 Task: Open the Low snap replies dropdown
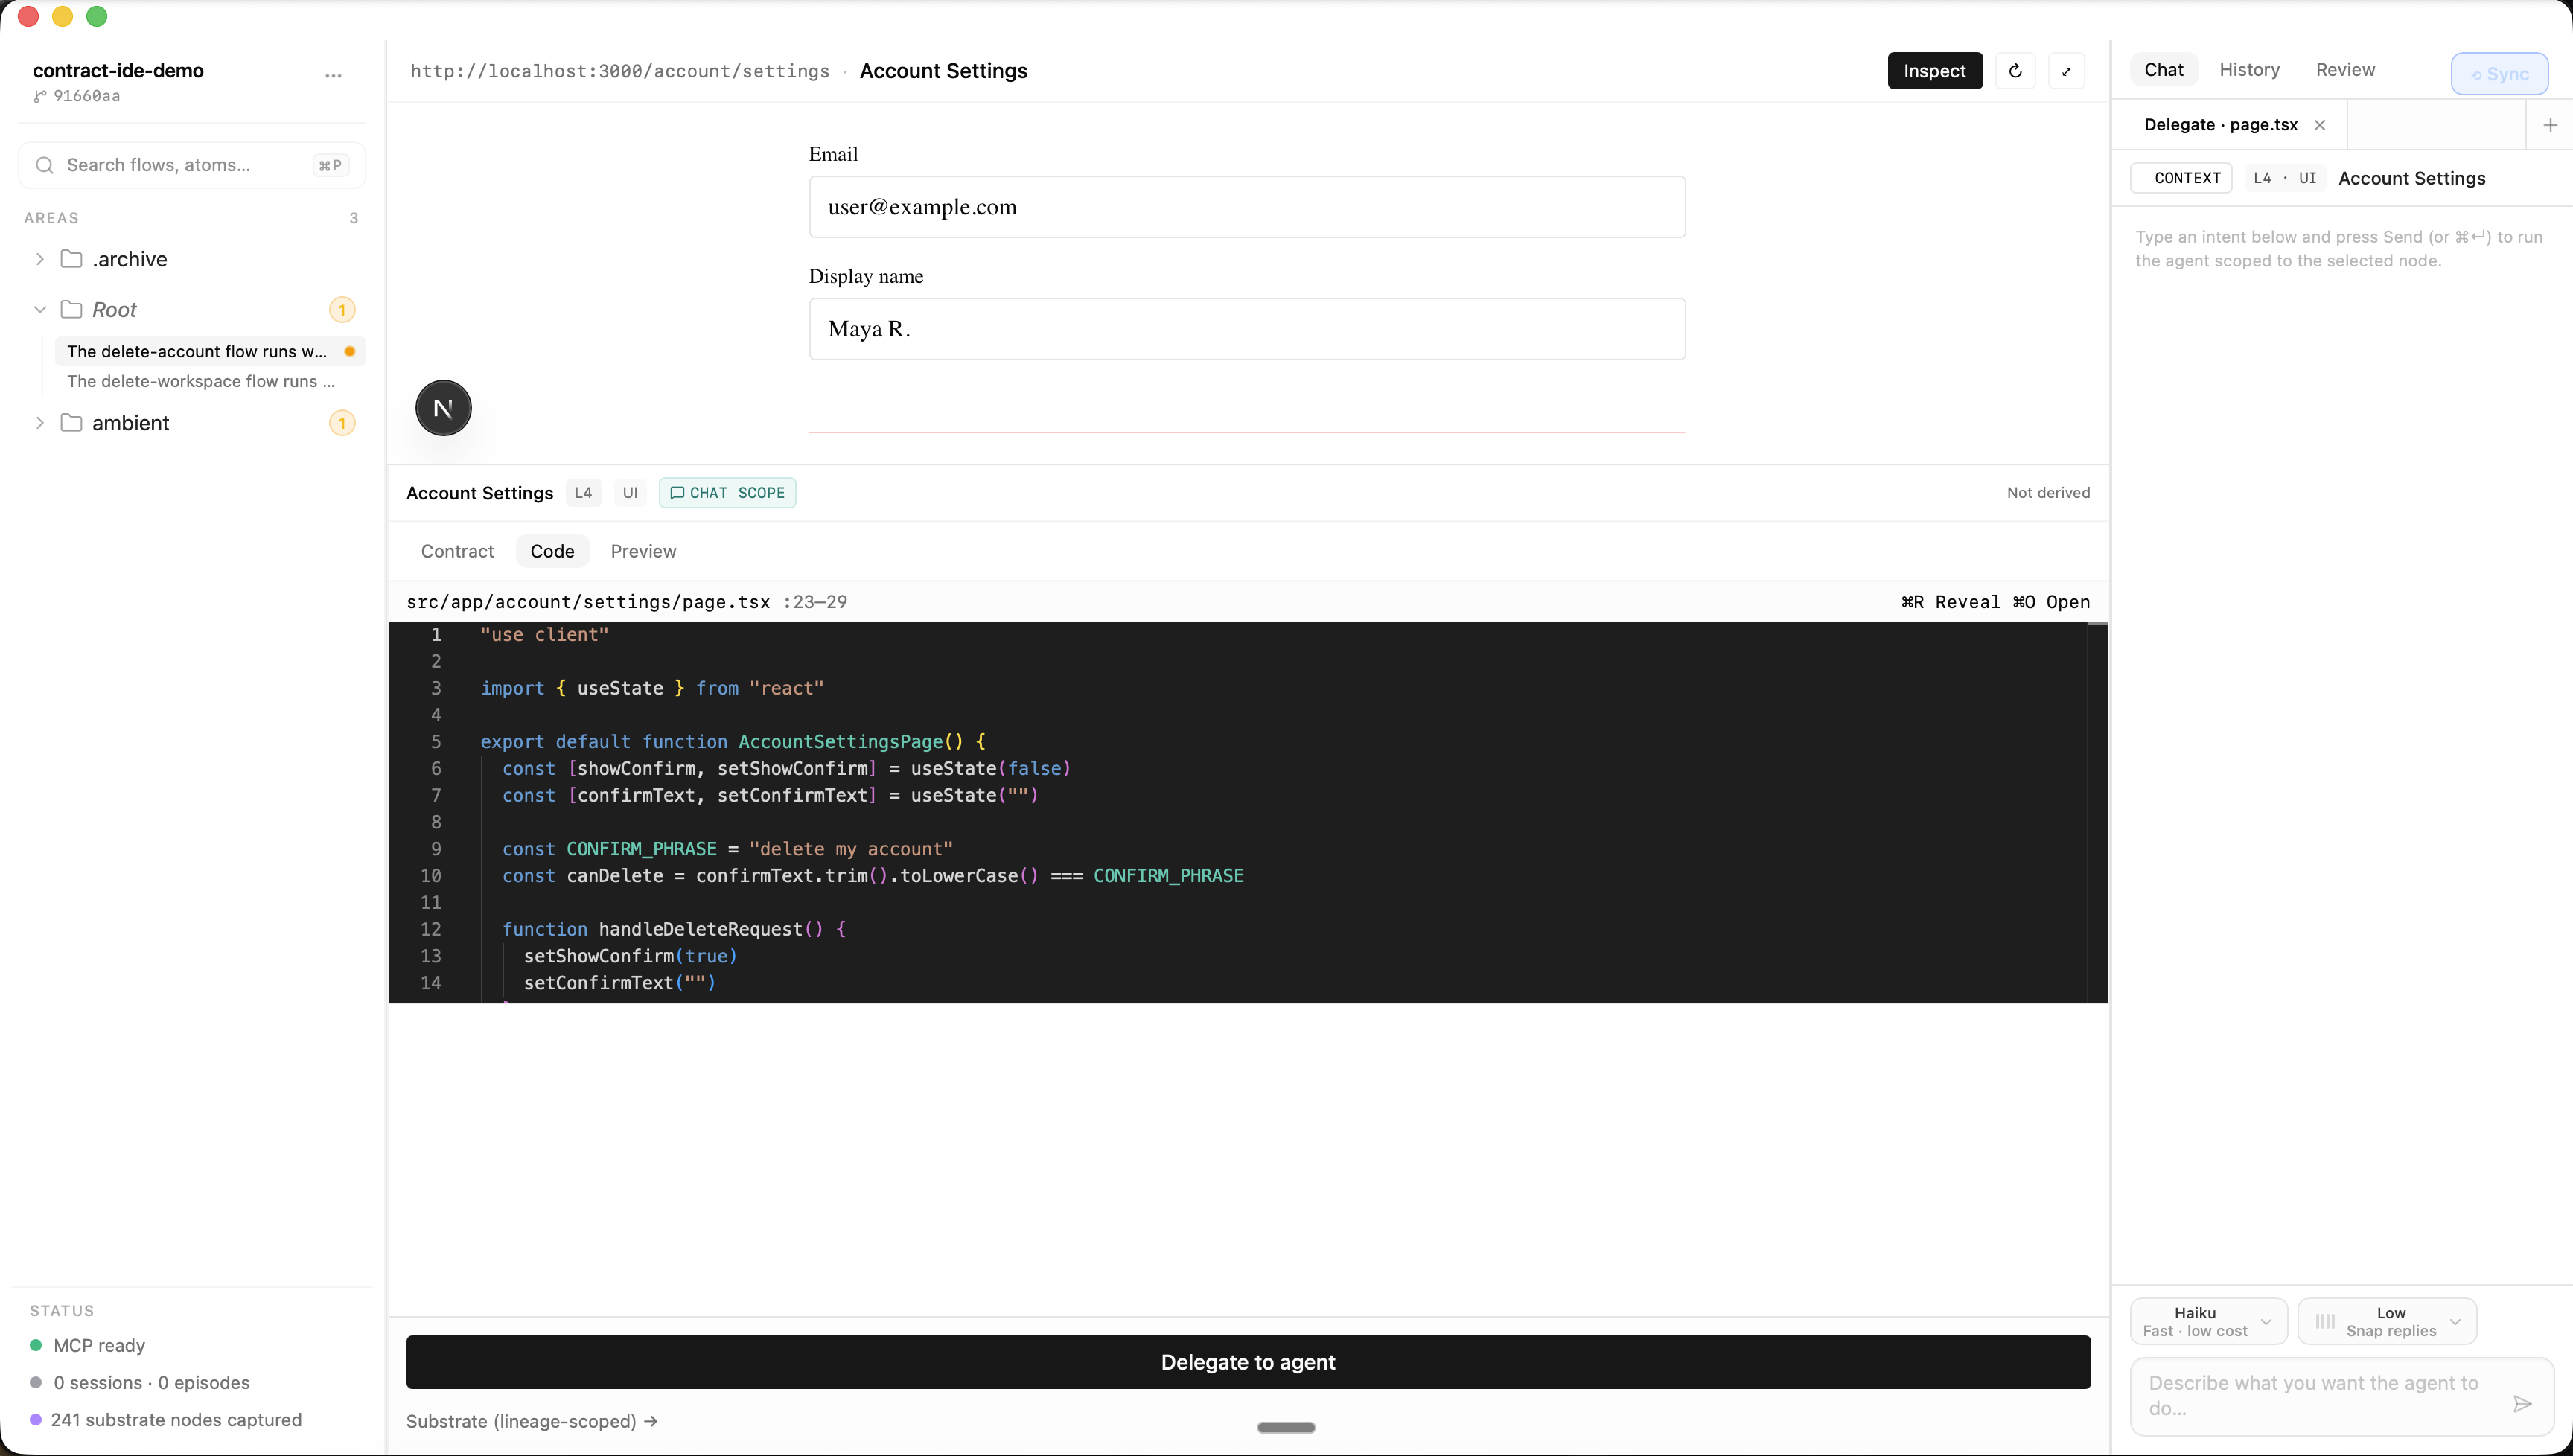pyautogui.click(x=2387, y=1321)
